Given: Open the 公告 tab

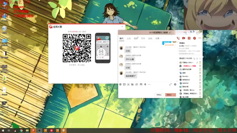Looking at the screenshot, I should [129, 39].
